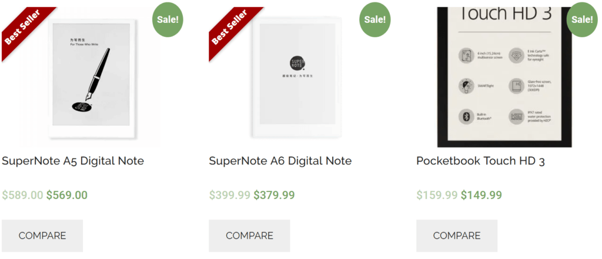Viewport: 602px width, 259px height.
Task: Click Sale! badge on SuperNote A6
Action: [374, 19]
